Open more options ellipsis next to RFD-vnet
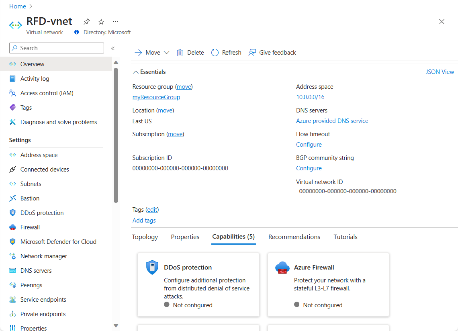This screenshot has width=458, height=331. (116, 22)
